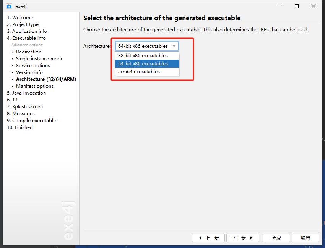Viewport: 325px width, 248px height.
Task: Click the 完成 finish button
Action: pos(276,238)
